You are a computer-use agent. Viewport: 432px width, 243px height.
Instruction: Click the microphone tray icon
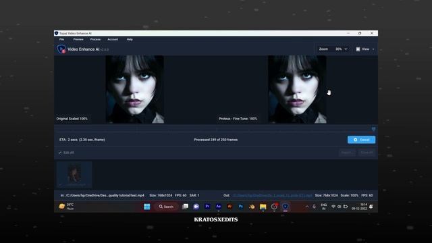314,207
